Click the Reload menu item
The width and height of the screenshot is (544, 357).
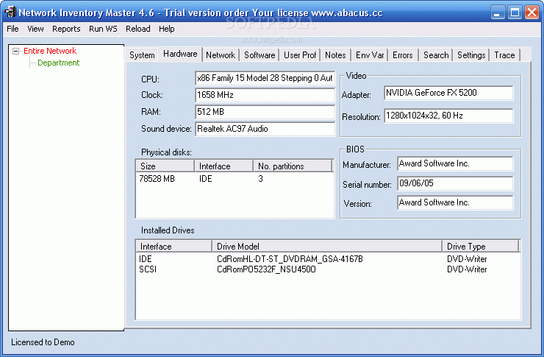tap(137, 29)
